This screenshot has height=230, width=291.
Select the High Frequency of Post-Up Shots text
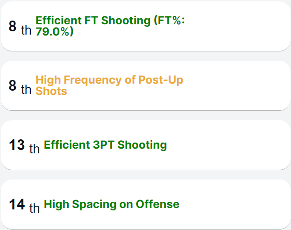(109, 80)
